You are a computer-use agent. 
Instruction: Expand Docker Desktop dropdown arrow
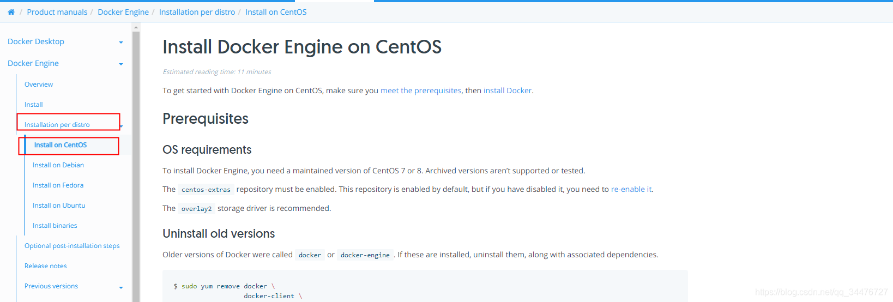tap(121, 43)
